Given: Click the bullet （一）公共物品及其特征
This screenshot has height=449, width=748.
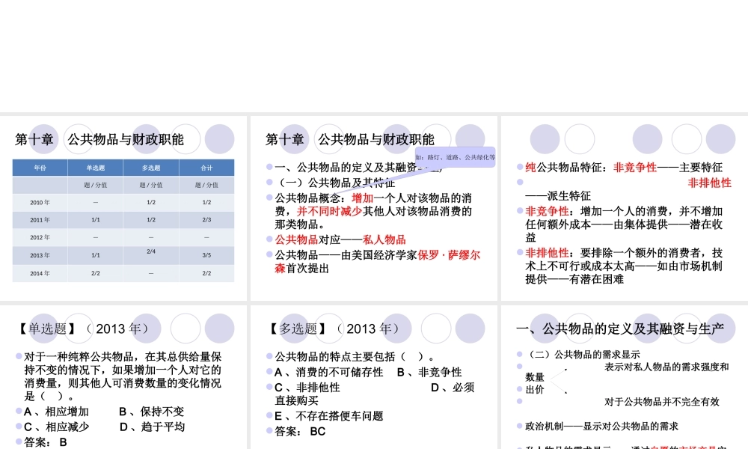Looking at the screenshot, I should (337, 183).
